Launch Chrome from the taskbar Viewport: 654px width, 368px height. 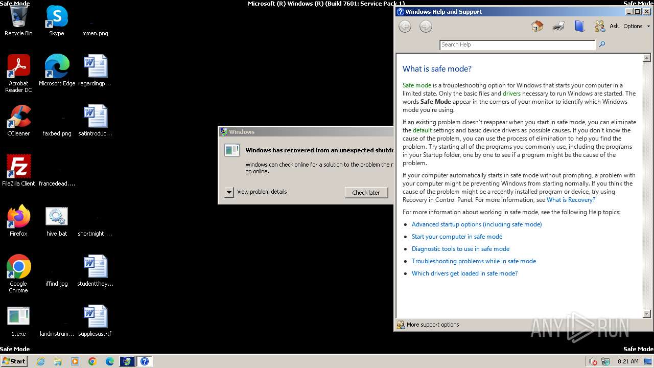point(92,361)
